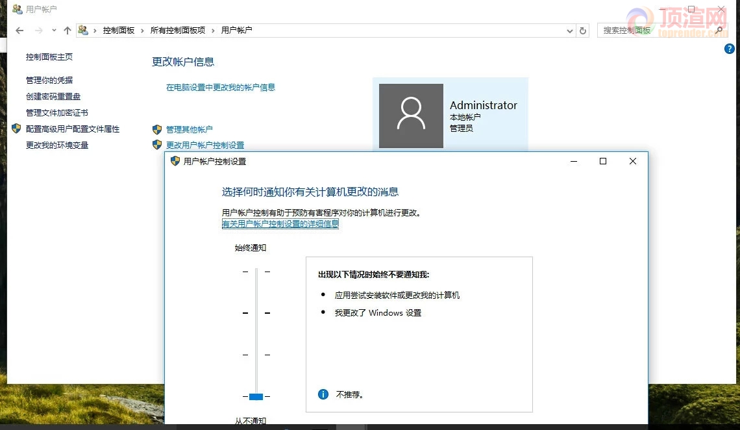The image size is (740, 430).
Task: Click the user accounts icon in address bar
Action: coord(83,31)
